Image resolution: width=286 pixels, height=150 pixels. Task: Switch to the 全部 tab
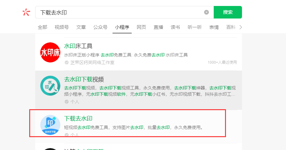point(42,27)
